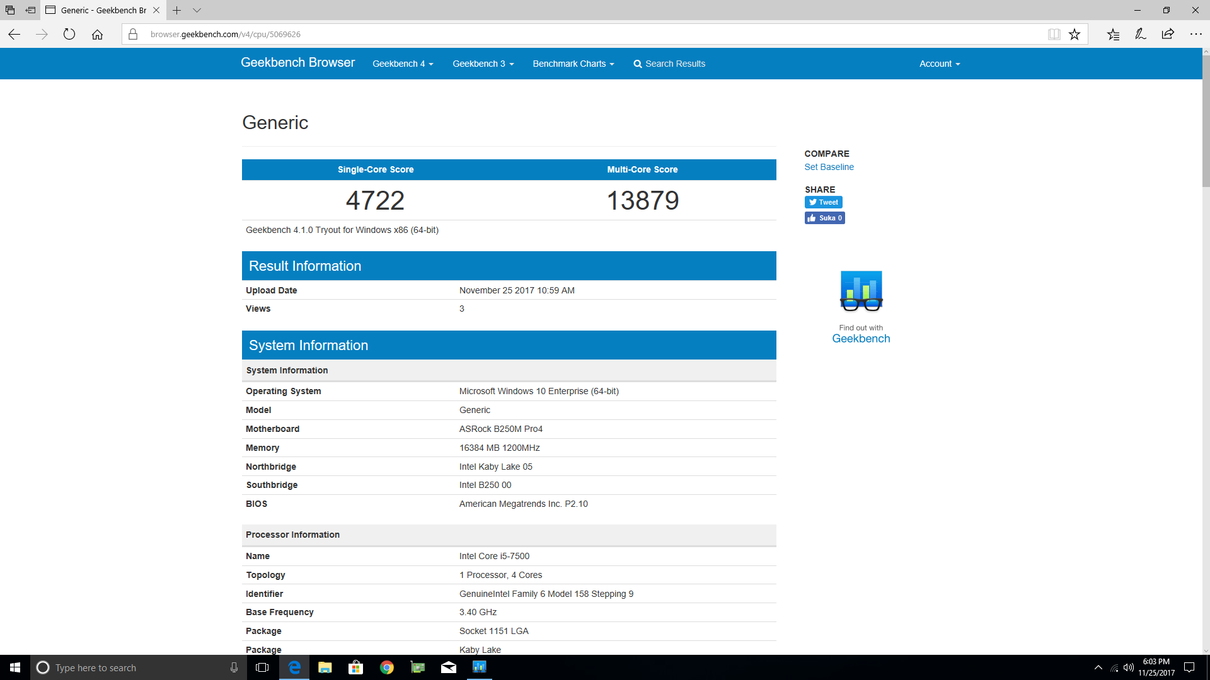Click the scrollbar down arrow
Viewport: 1210px width, 680px height.
click(x=1206, y=650)
